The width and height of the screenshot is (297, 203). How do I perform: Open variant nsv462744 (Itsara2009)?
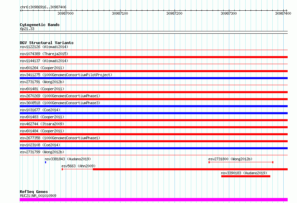click(x=42, y=124)
